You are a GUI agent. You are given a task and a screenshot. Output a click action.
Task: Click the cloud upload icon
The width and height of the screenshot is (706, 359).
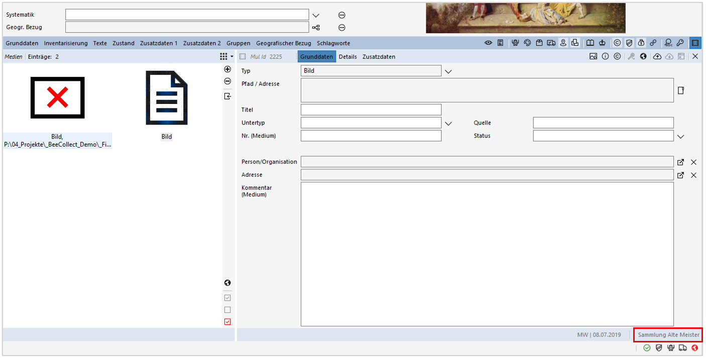click(657, 57)
